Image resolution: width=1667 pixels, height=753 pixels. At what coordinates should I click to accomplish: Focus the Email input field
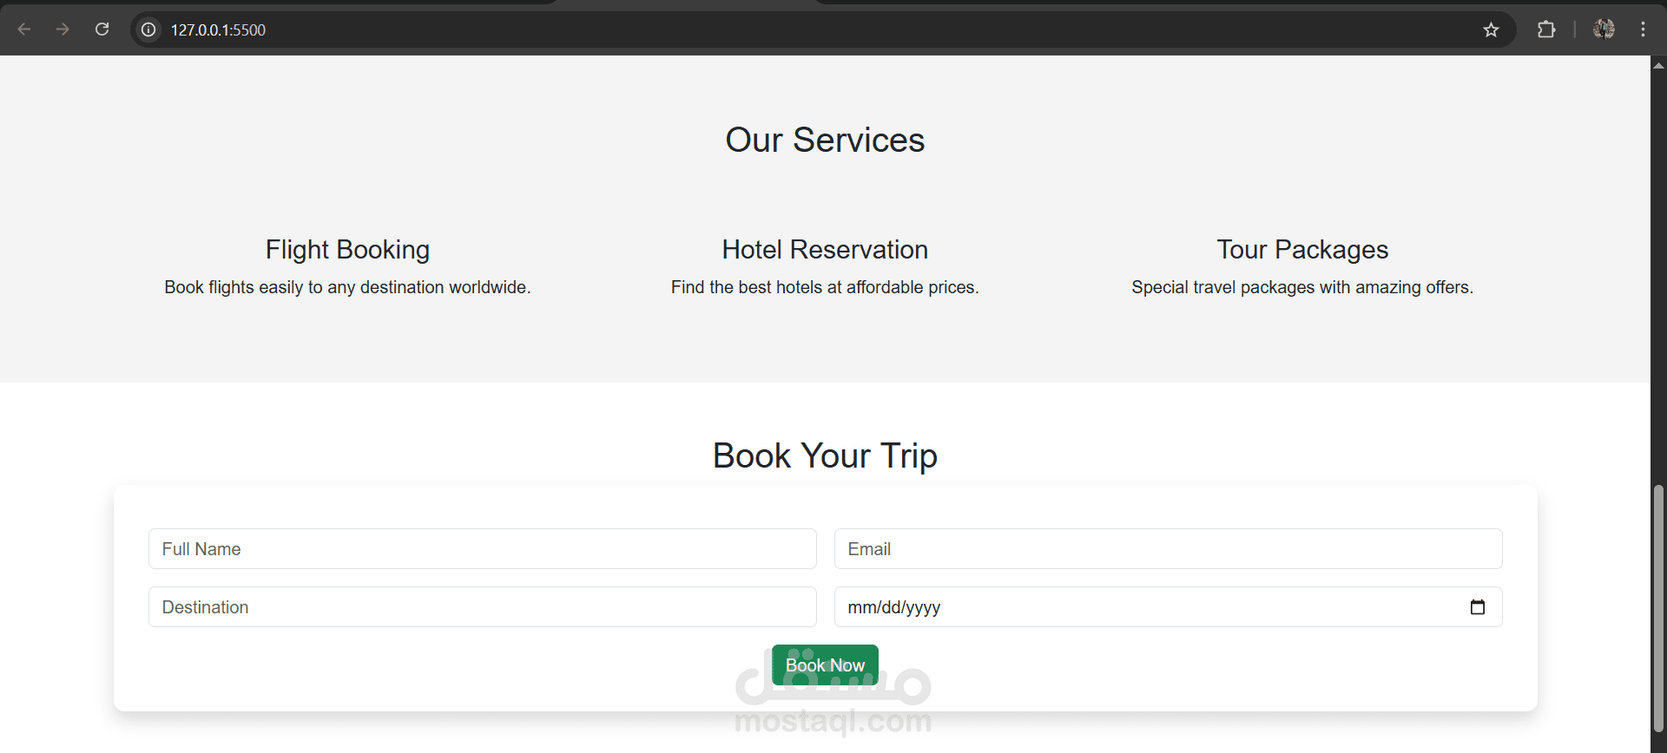point(1168,549)
